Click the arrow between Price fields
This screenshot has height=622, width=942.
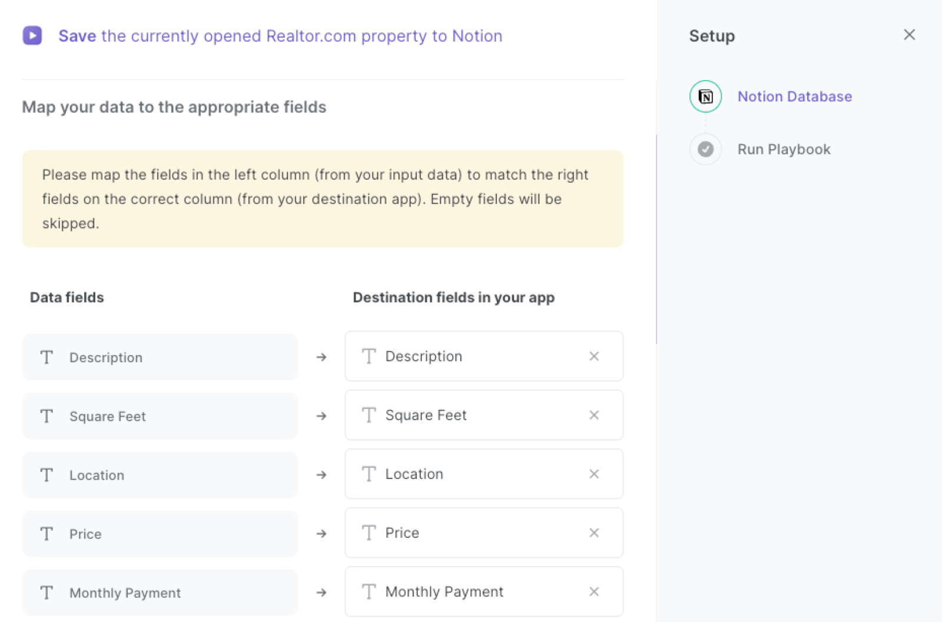tap(321, 534)
